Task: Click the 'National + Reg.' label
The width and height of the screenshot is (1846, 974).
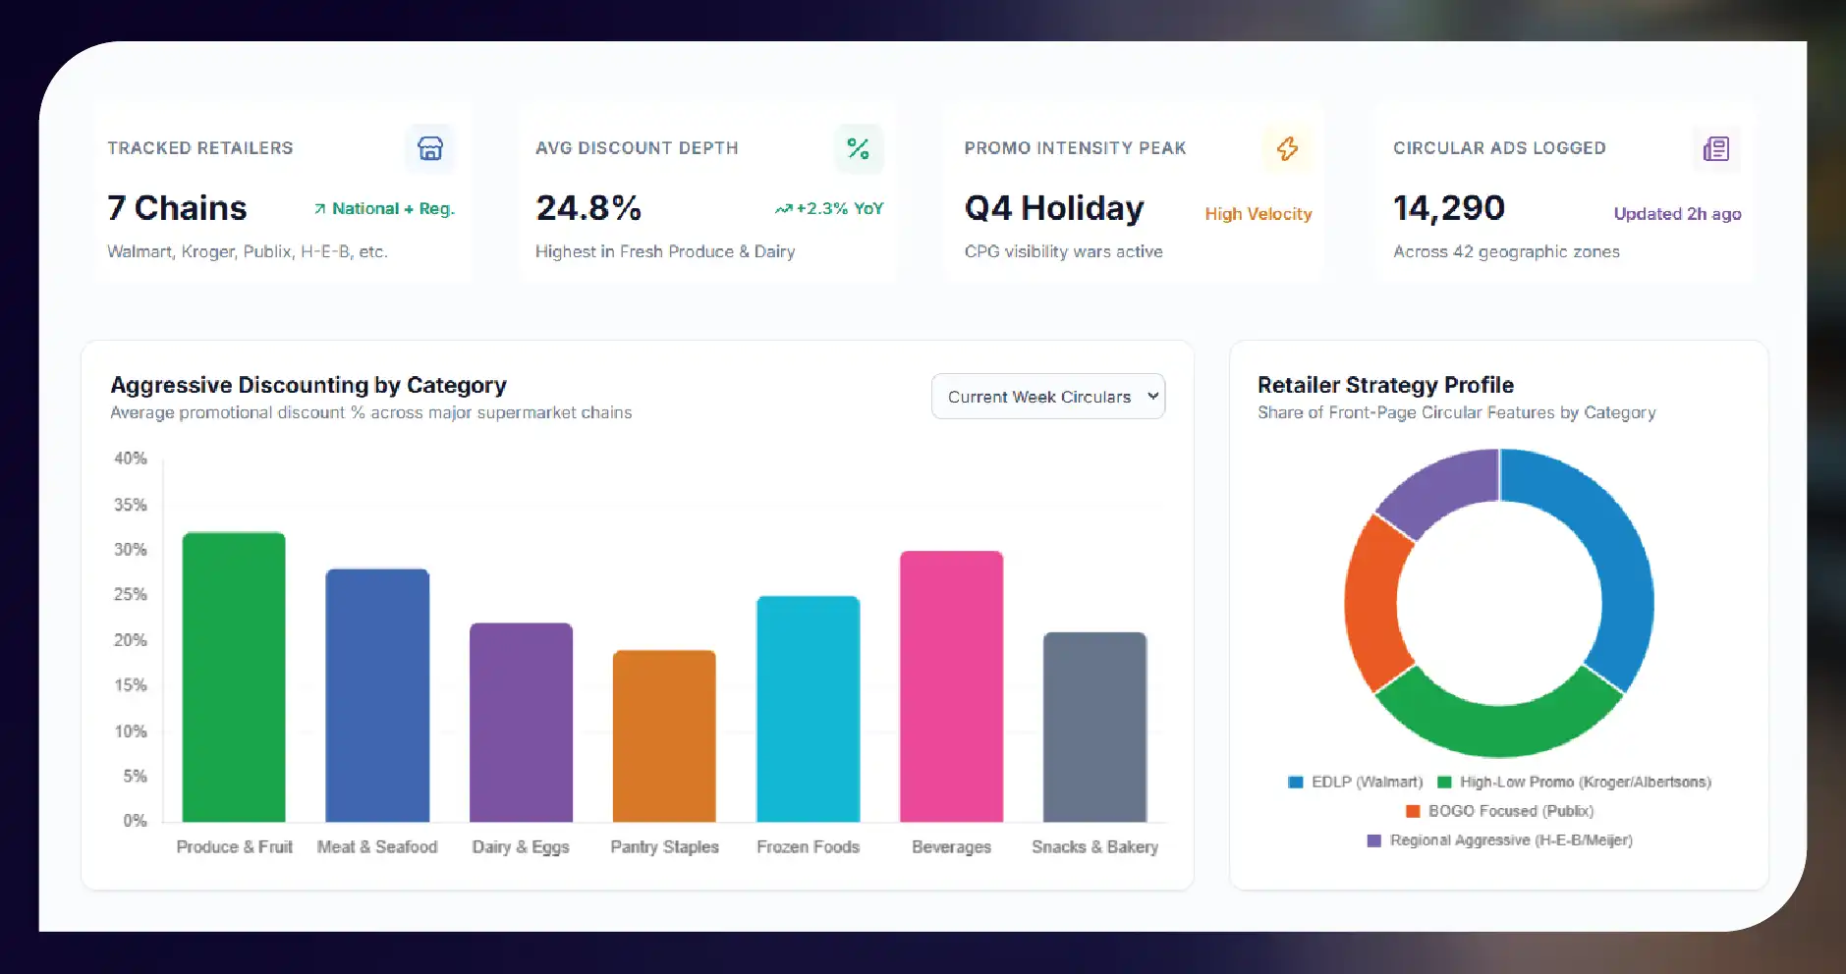Action: (393, 209)
